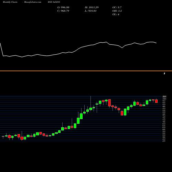Click the close value 'C: 960.79'

click(x=63, y=11)
